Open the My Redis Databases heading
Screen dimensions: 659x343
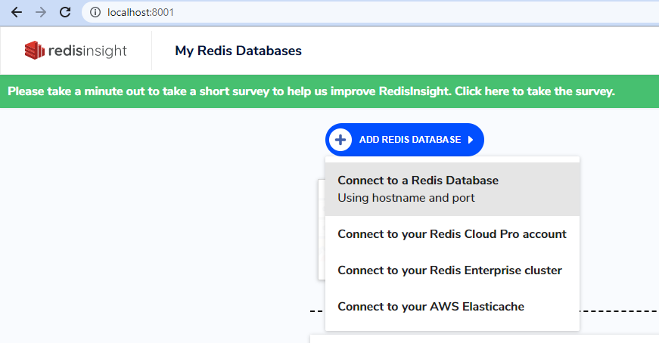click(x=238, y=51)
